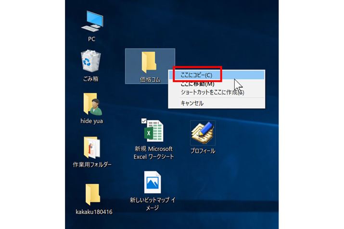Click the 新規 Microsoft Excel ワークシート label text
This screenshot has width=344, height=229.
(153, 153)
